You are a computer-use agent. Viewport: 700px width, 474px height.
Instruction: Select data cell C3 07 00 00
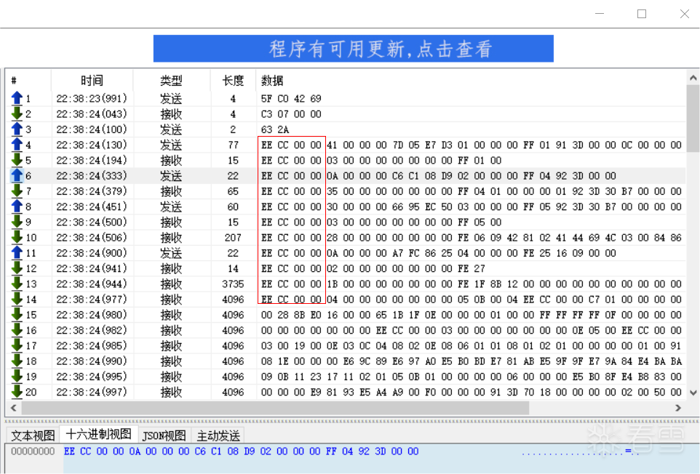coord(291,113)
